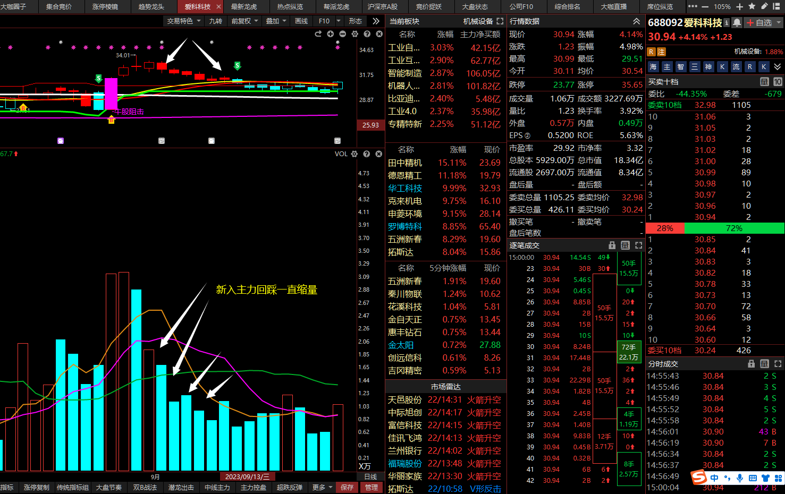Click the 智 shortcut tile

click(681, 67)
